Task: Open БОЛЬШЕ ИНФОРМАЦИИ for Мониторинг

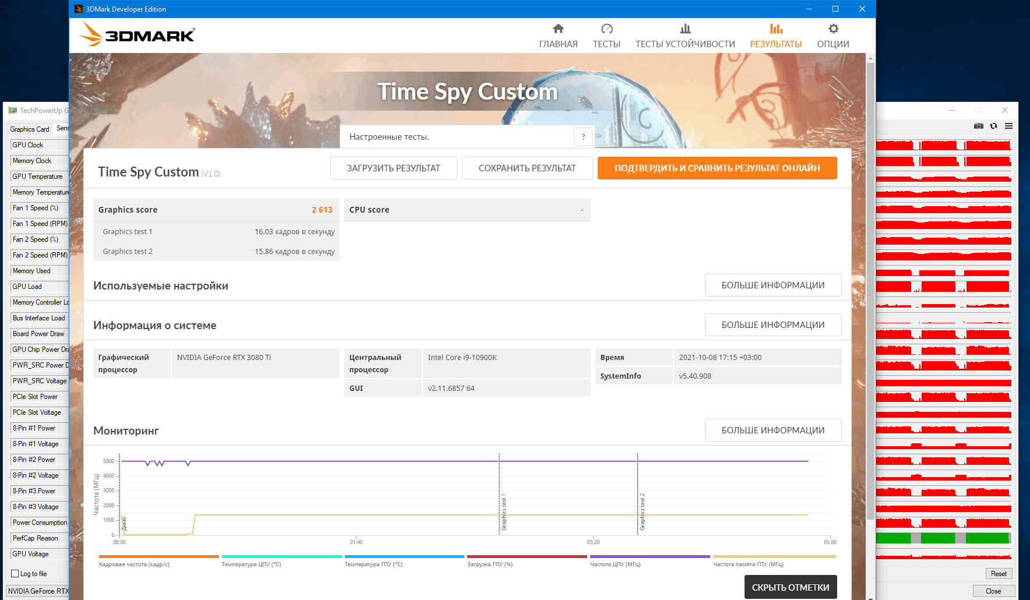Action: (773, 430)
